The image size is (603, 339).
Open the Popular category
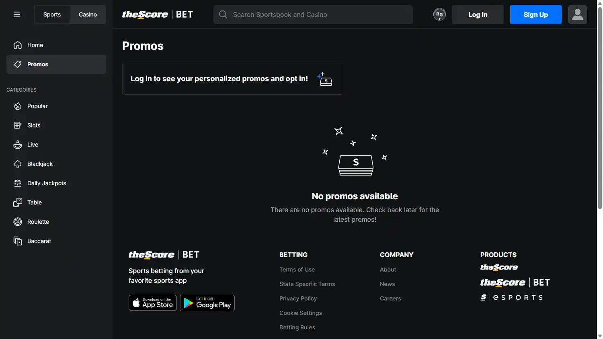pyautogui.click(x=56, y=106)
